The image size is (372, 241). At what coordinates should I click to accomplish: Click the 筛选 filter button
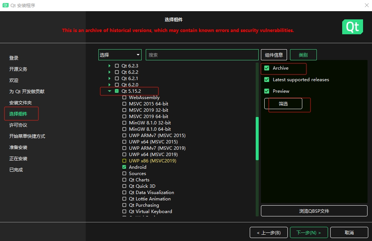pos(283,104)
